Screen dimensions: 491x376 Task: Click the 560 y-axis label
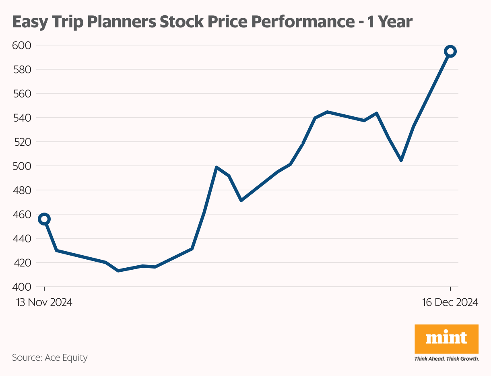pyautogui.click(x=22, y=93)
